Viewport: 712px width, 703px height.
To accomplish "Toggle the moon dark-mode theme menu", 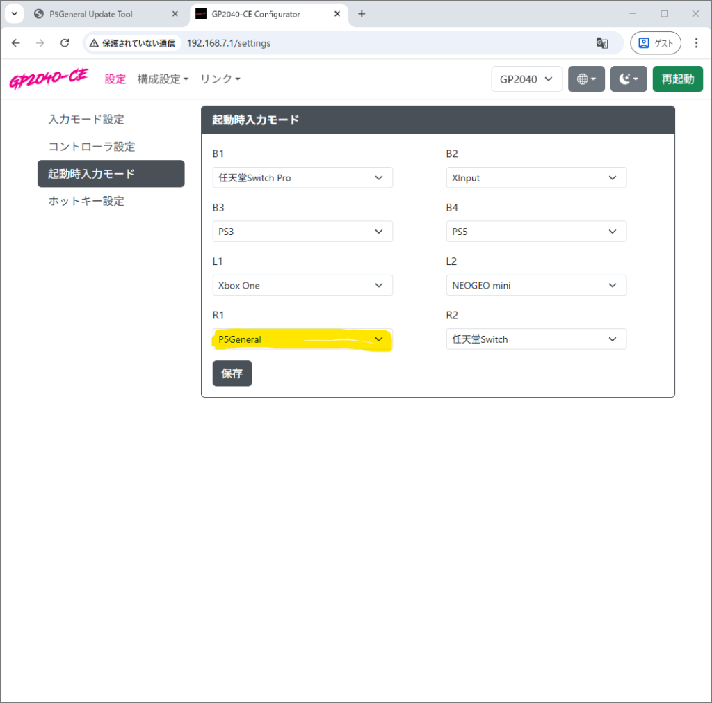I will click(629, 79).
